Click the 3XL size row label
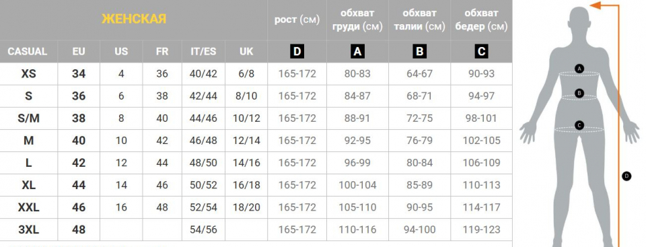Viewport: 646px width, 247px height. click(28, 230)
